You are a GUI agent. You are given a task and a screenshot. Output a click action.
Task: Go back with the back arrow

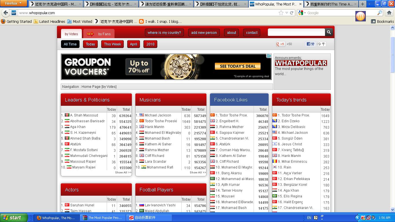click(x=6, y=13)
